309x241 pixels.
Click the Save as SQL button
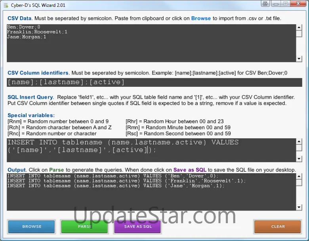point(137,227)
